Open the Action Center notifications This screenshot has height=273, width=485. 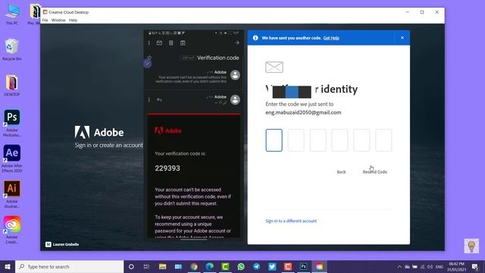pos(475,266)
